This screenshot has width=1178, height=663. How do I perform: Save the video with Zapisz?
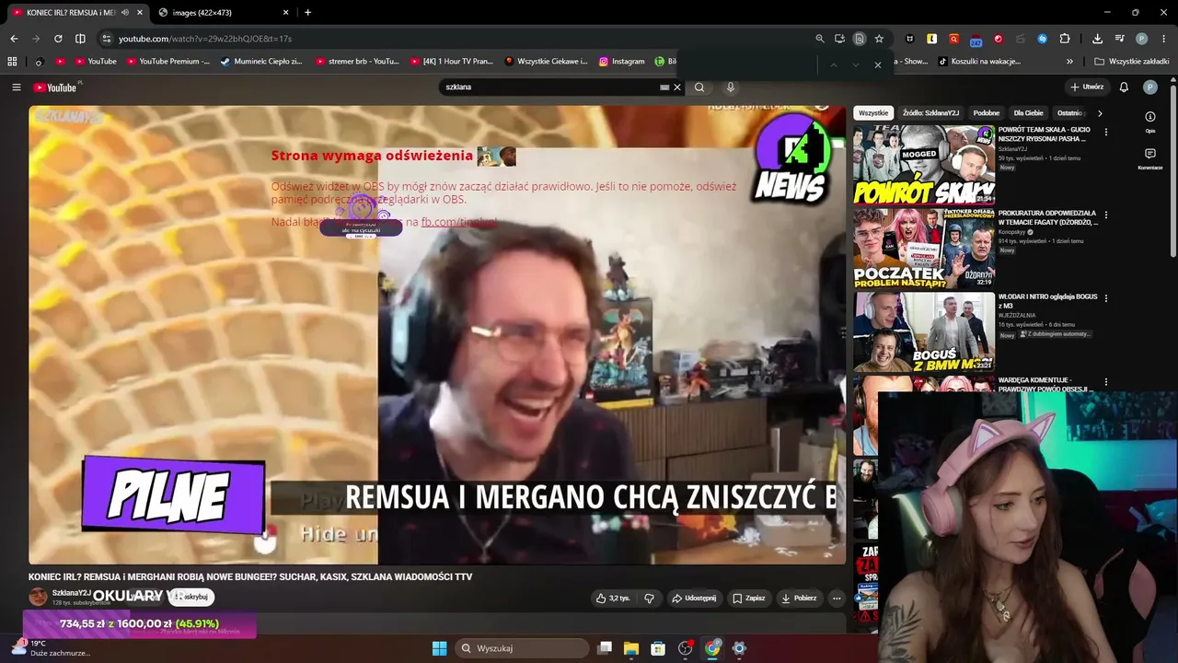(x=748, y=598)
